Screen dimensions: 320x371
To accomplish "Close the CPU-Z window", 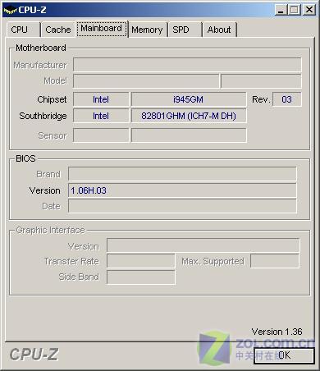I will coord(309,10).
